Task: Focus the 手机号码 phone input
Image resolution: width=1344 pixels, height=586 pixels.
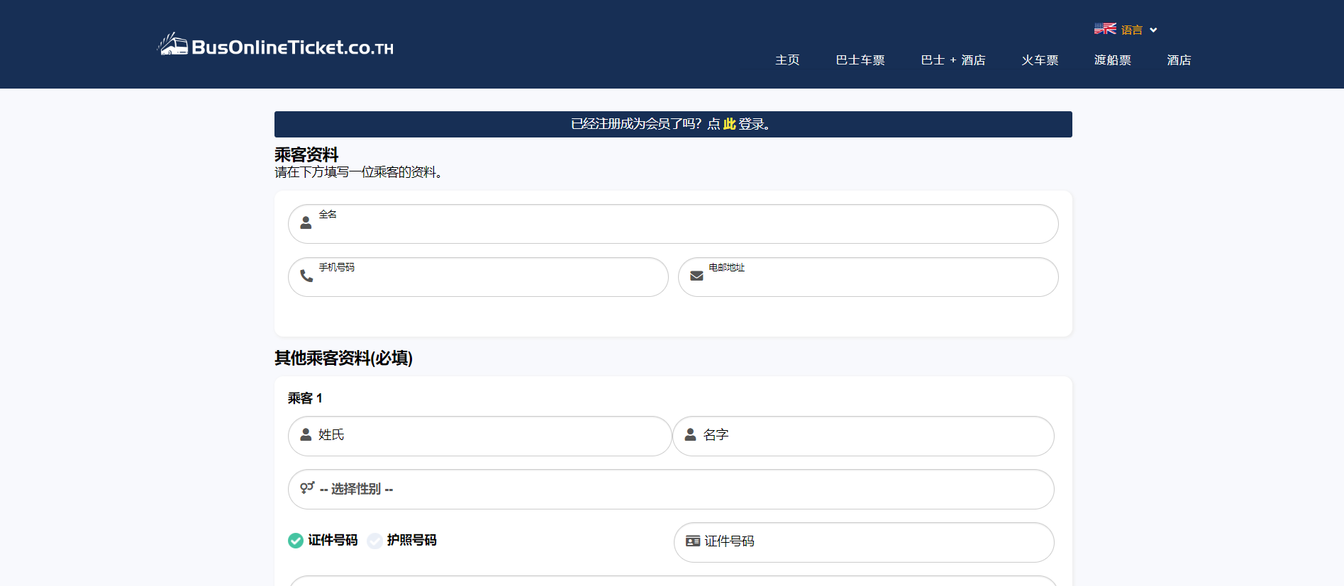Action: tap(478, 277)
